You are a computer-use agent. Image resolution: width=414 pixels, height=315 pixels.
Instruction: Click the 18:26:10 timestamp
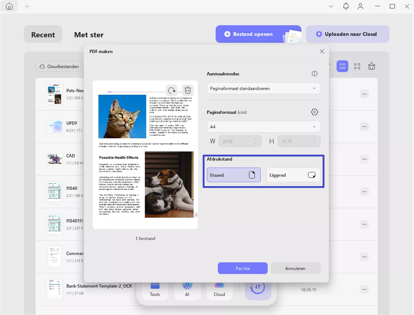point(308,289)
